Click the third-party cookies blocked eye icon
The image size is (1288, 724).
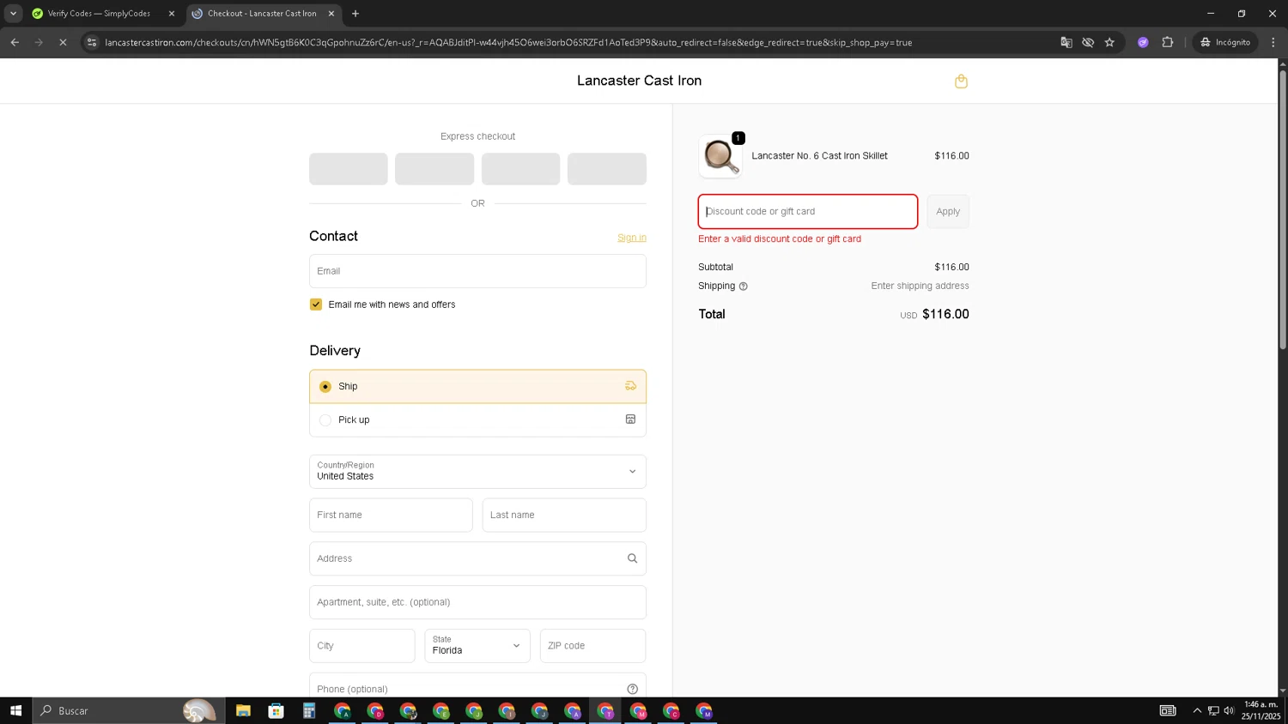(1088, 42)
